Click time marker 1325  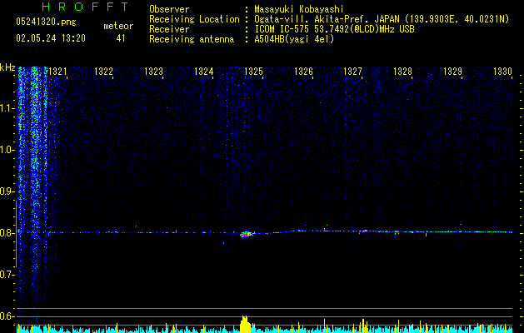click(253, 72)
